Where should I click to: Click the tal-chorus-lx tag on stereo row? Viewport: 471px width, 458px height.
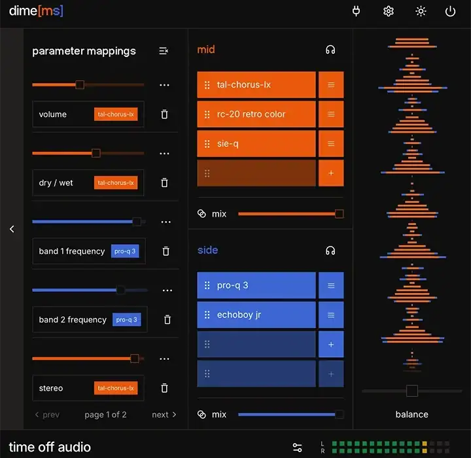pyautogui.click(x=116, y=388)
